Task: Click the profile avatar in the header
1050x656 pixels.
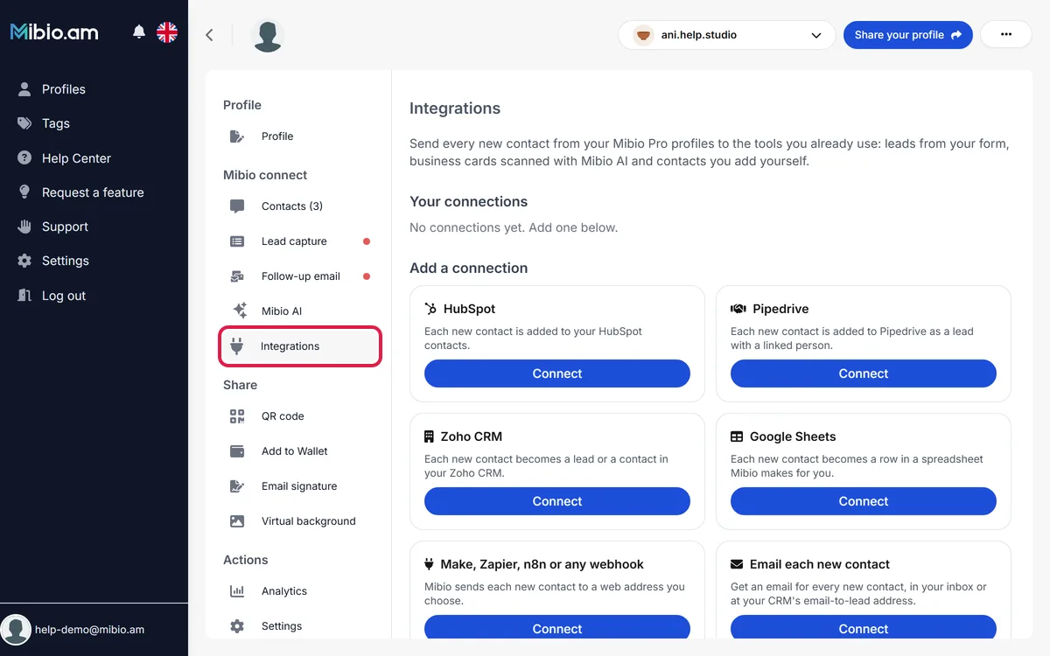Action: pos(268,36)
